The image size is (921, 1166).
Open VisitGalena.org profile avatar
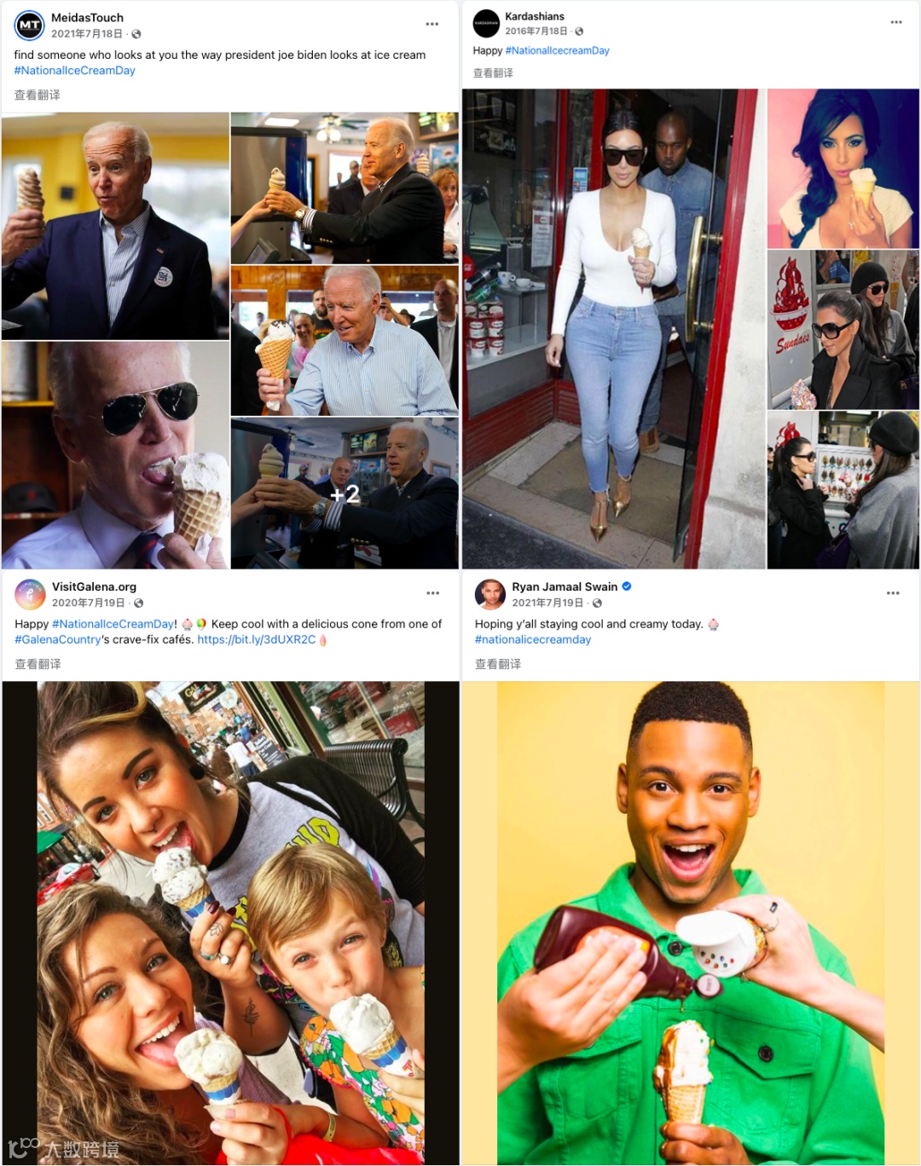[30, 595]
